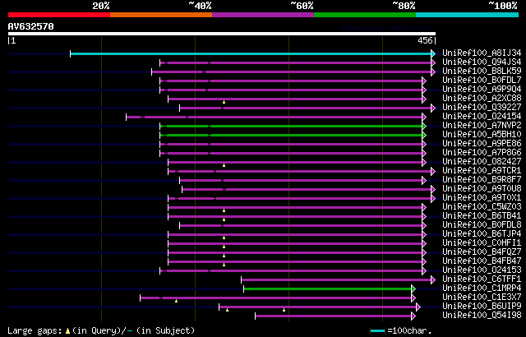Select the UniRef100_B4FQZ7 label
This screenshot has width=526, height=337.
pos(482,252)
